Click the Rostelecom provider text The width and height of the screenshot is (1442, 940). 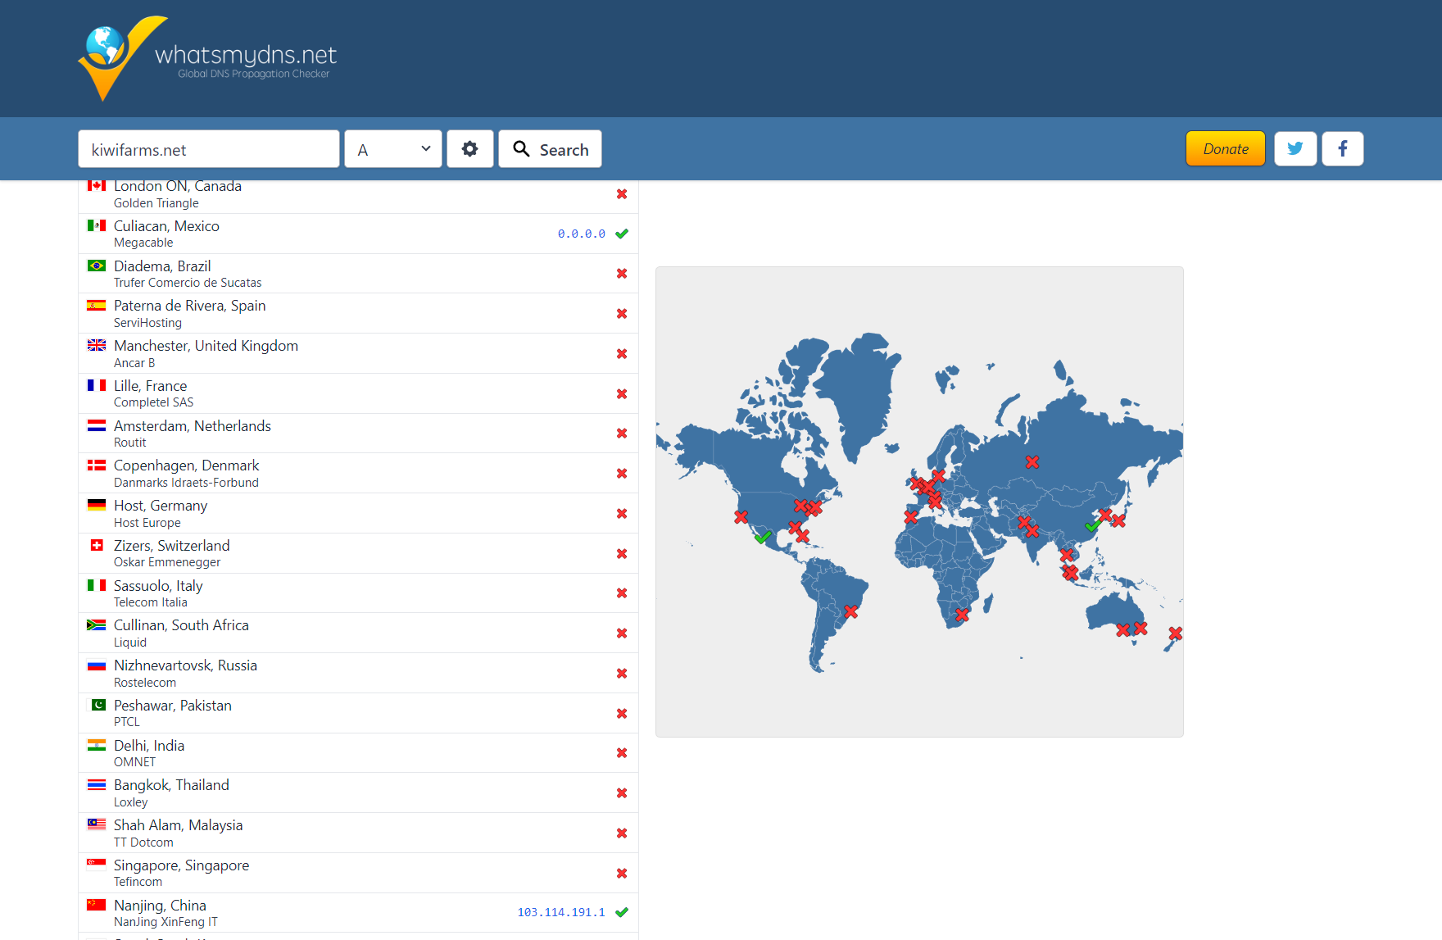(145, 683)
